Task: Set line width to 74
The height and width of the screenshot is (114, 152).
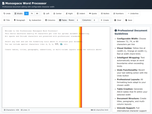Action: point(32,14)
